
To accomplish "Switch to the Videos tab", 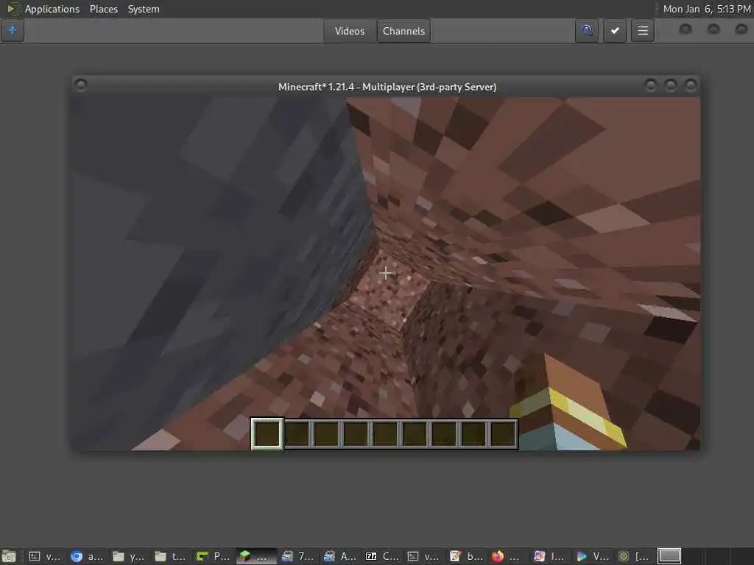I will (x=350, y=31).
